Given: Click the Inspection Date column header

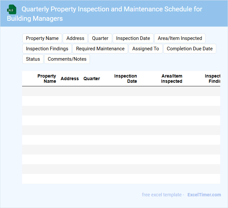Looking at the screenshot, I should [126, 79].
